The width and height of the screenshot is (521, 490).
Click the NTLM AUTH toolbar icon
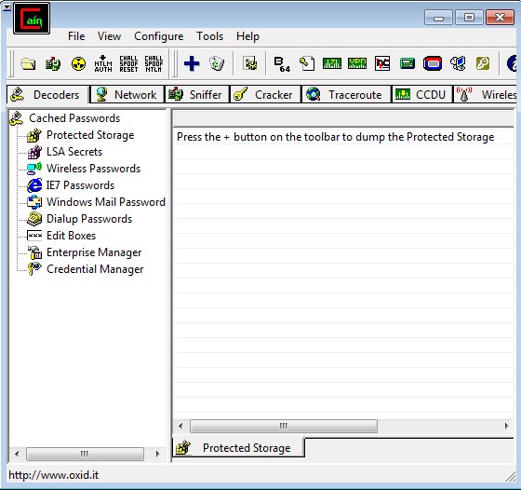pyautogui.click(x=103, y=64)
